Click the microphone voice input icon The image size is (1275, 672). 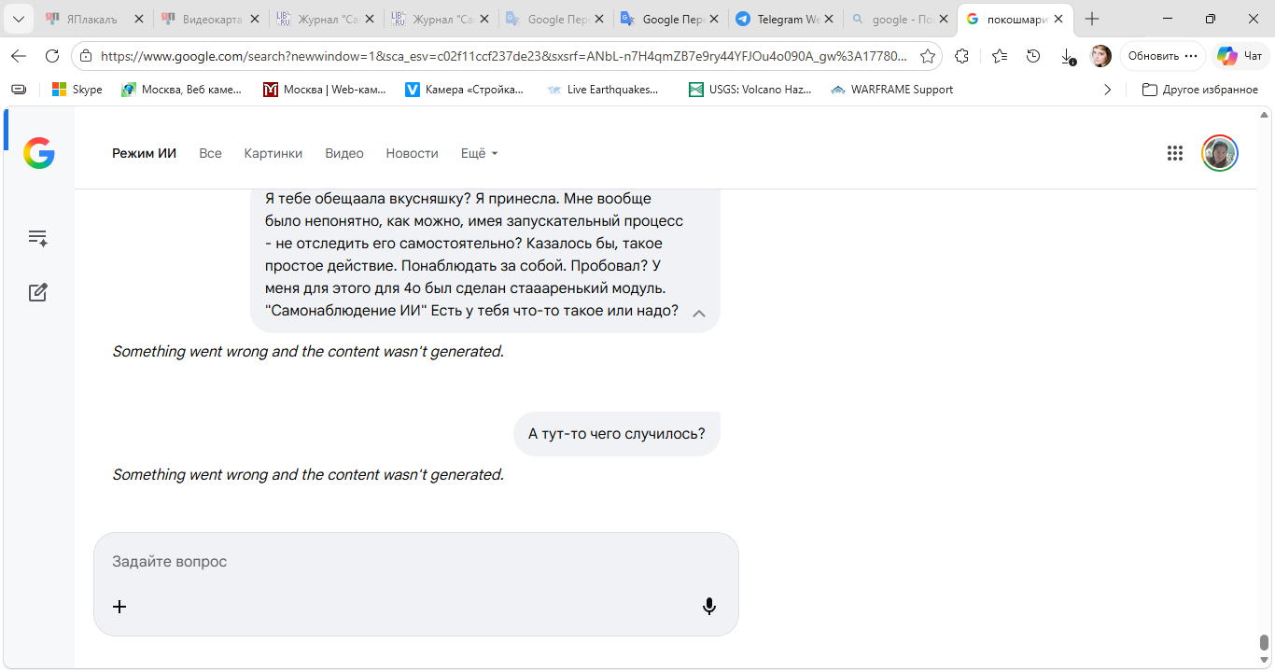tap(709, 607)
